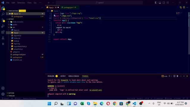The image size is (190, 107).
Task: Switch to the App.js editor tab
Action: click(53, 7)
